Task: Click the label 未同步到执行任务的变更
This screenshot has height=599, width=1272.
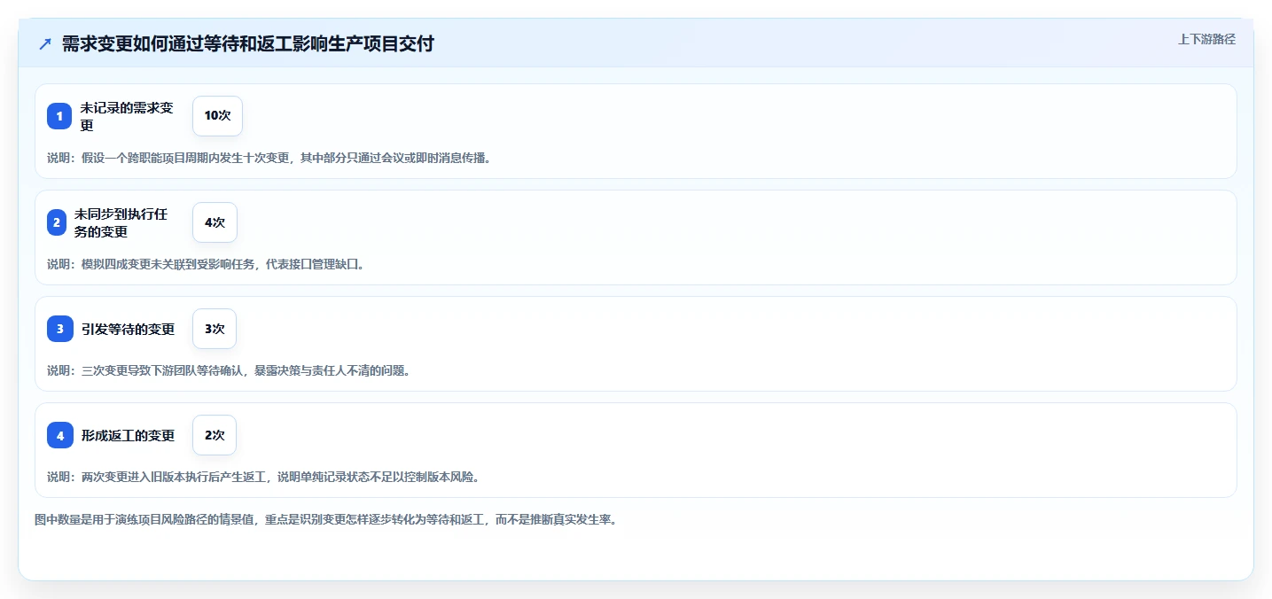Action: coord(121,222)
